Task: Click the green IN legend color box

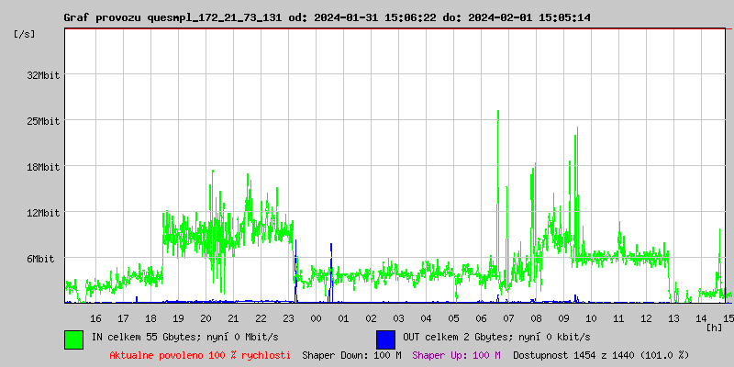Action: (73, 339)
